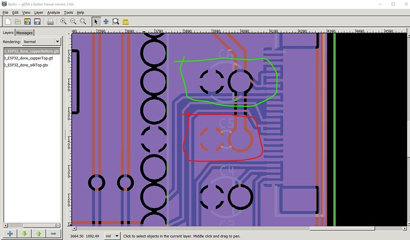This screenshot has height=240, width=410.
Task: Open the mil units dropdown
Action: click(112, 236)
